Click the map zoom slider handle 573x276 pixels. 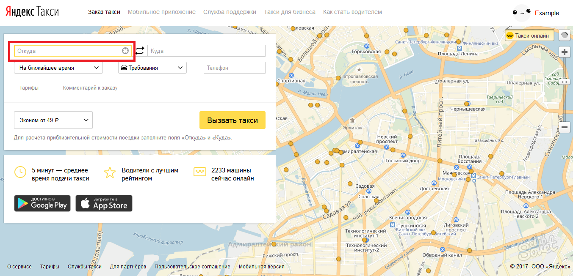[x=565, y=82]
